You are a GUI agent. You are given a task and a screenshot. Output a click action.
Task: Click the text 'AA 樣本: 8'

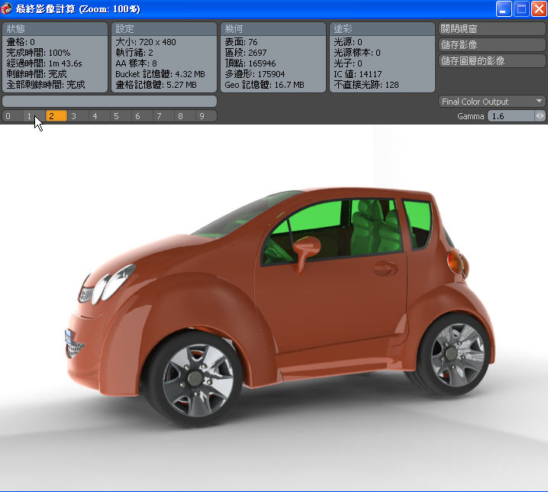[136, 63]
